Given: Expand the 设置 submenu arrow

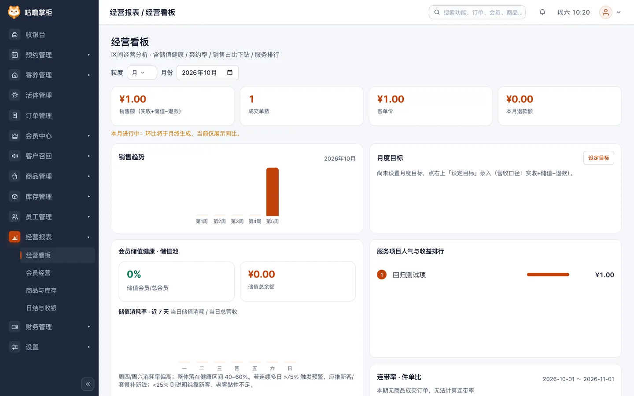Looking at the screenshot, I should [x=89, y=347].
